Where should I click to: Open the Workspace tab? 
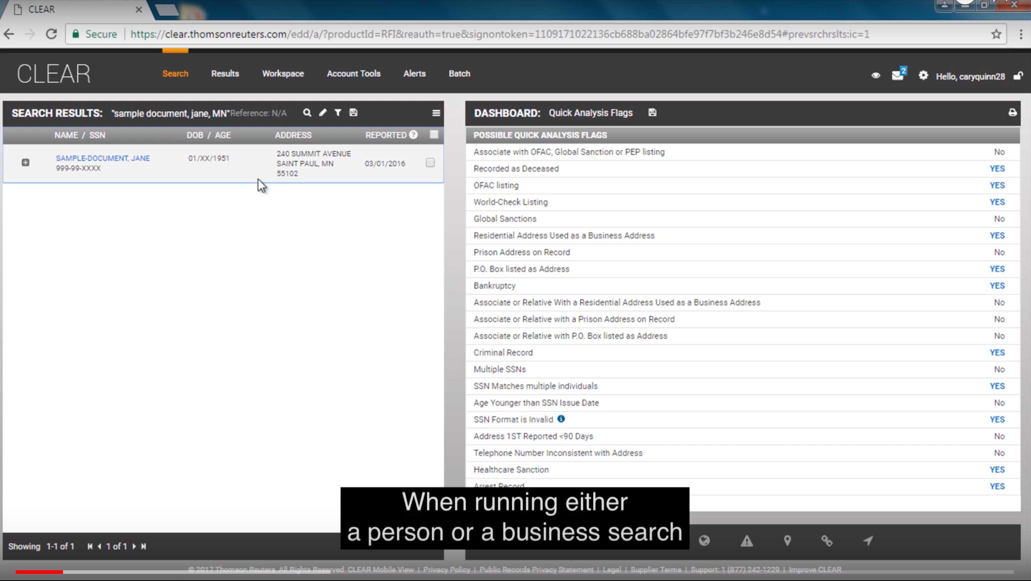[x=282, y=73]
